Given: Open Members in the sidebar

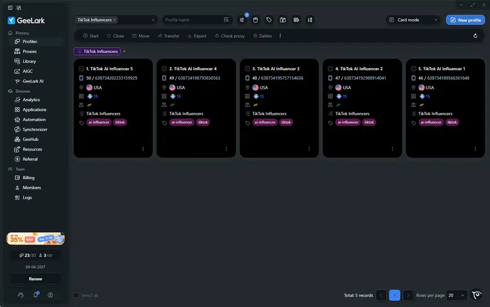Looking at the screenshot, I should (32, 187).
